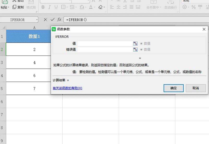The height and width of the screenshot is (144, 209).
Task: Toggle Bold formatting
Action: click(43, 7)
